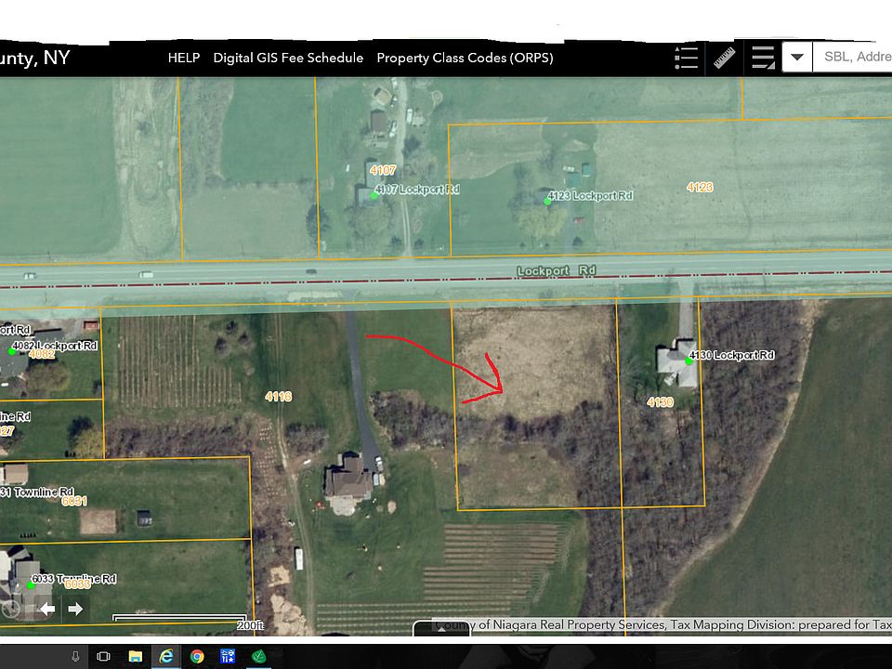The height and width of the screenshot is (669, 892).
Task: Click the Cortana microphone icon
Action: coord(74,656)
